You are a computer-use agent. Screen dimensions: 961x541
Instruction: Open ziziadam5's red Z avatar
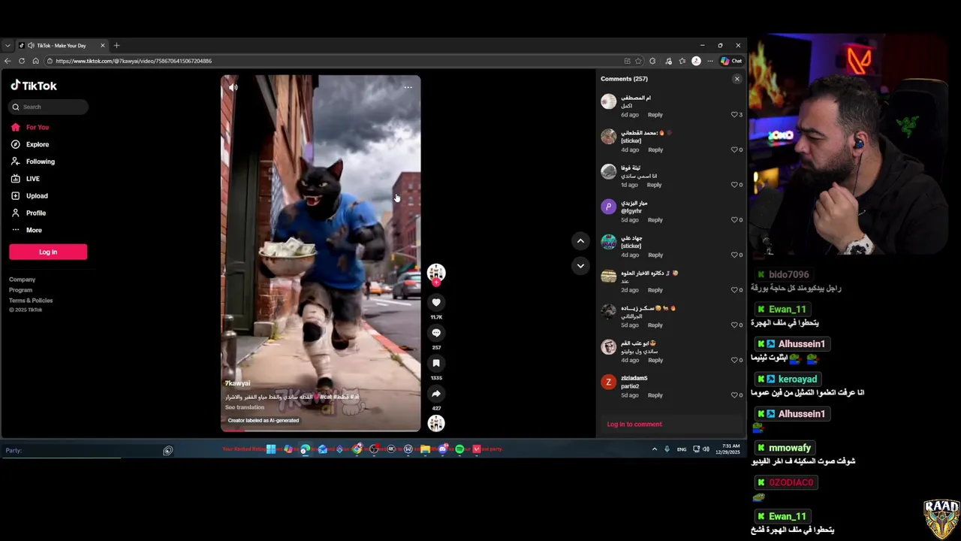(609, 382)
